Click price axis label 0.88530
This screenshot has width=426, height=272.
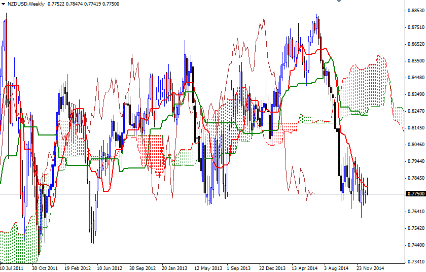coord(416,11)
